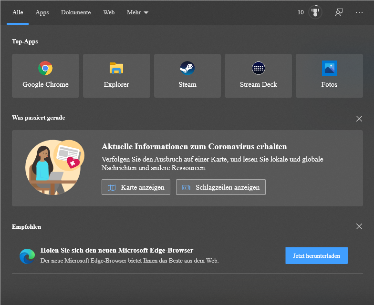Click the coronavirus illustration image

pyautogui.click(x=54, y=167)
